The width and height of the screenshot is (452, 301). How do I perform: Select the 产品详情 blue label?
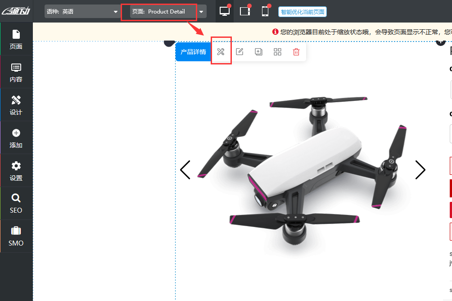193,51
